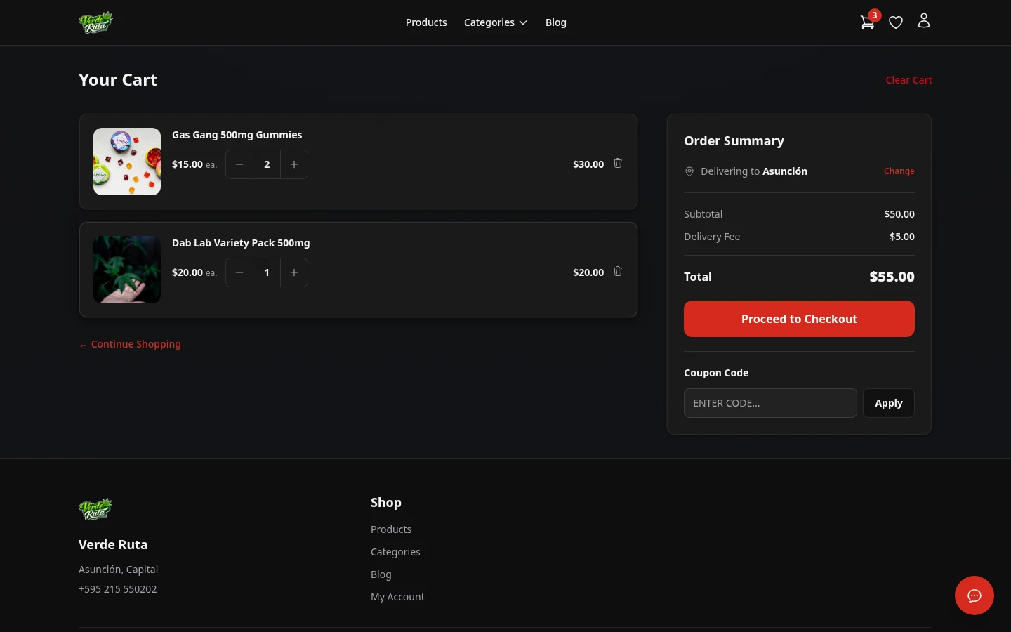1011x632 pixels.
Task: Click the delivery location pin icon
Action: coord(689,171)
